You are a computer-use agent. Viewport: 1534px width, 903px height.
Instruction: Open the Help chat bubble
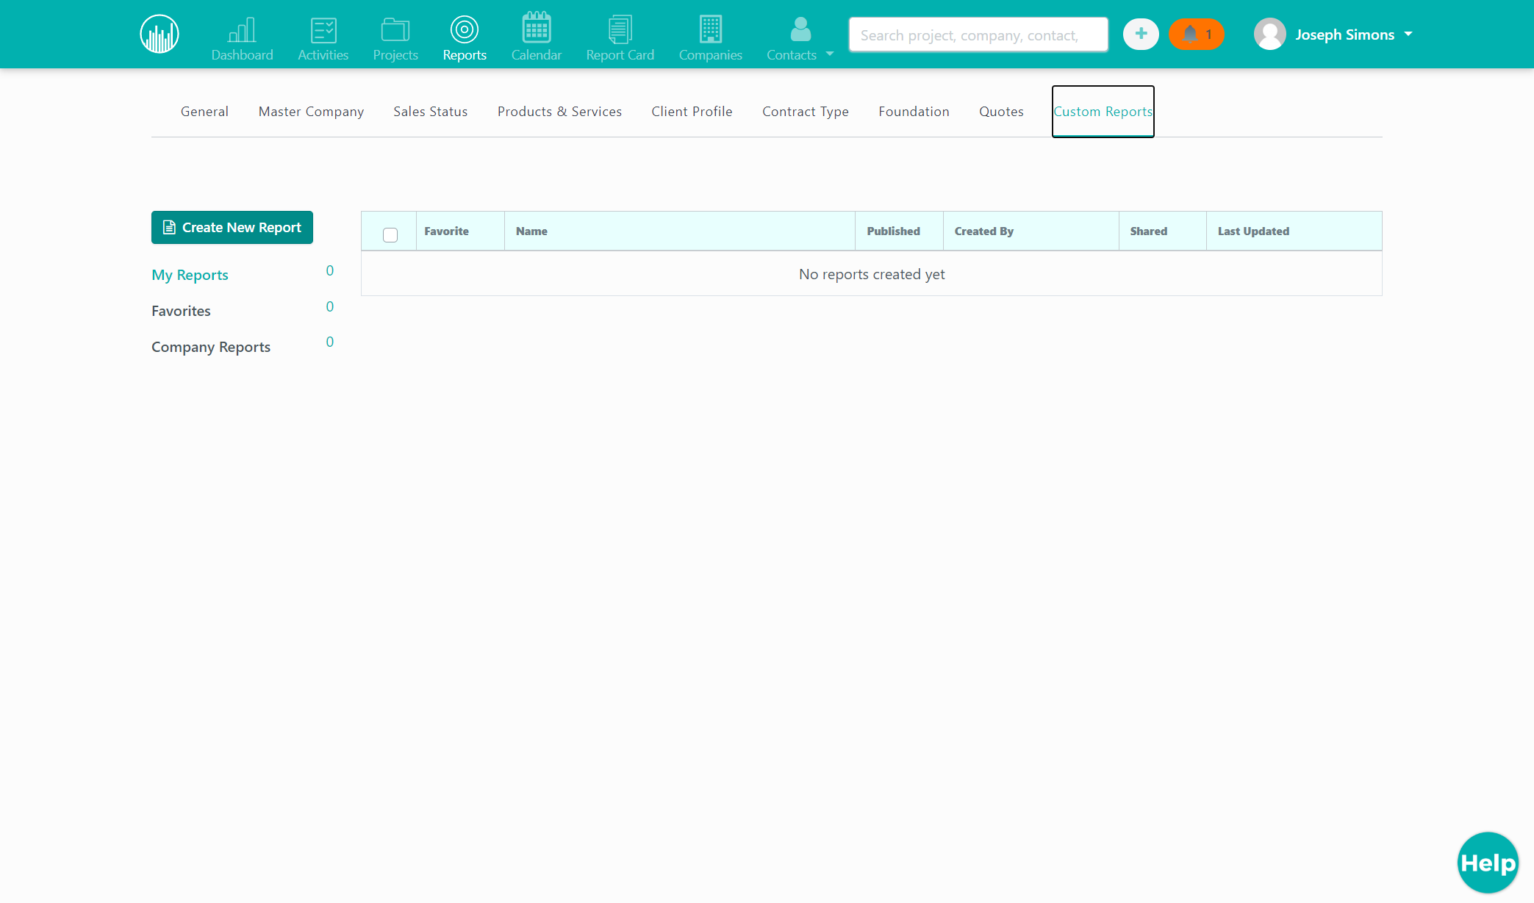[x=1488, y=863]
